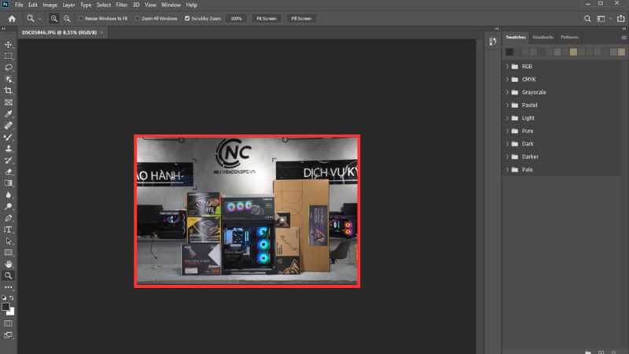Click the Zoom Out magnifier in options bar
Image resolution: width=629 pixels, height=354 pixels.
(x=66, y=18)
